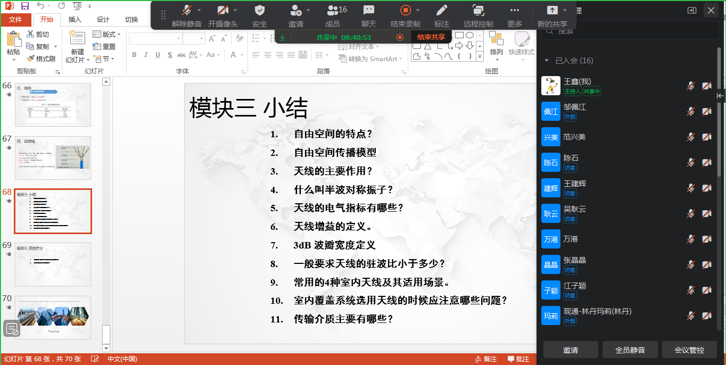This screenshot has height=365, width=726.
Task: Select slide 69 thumbnail
Action: click(x=53, y=264)
